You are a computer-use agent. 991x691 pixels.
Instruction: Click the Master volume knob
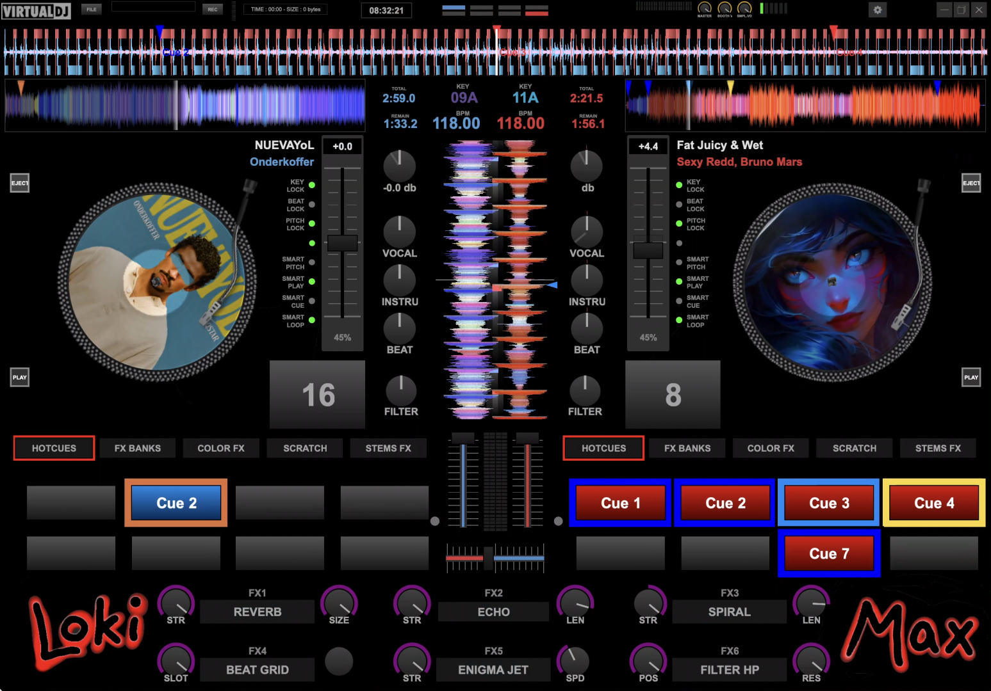[705, 8]
